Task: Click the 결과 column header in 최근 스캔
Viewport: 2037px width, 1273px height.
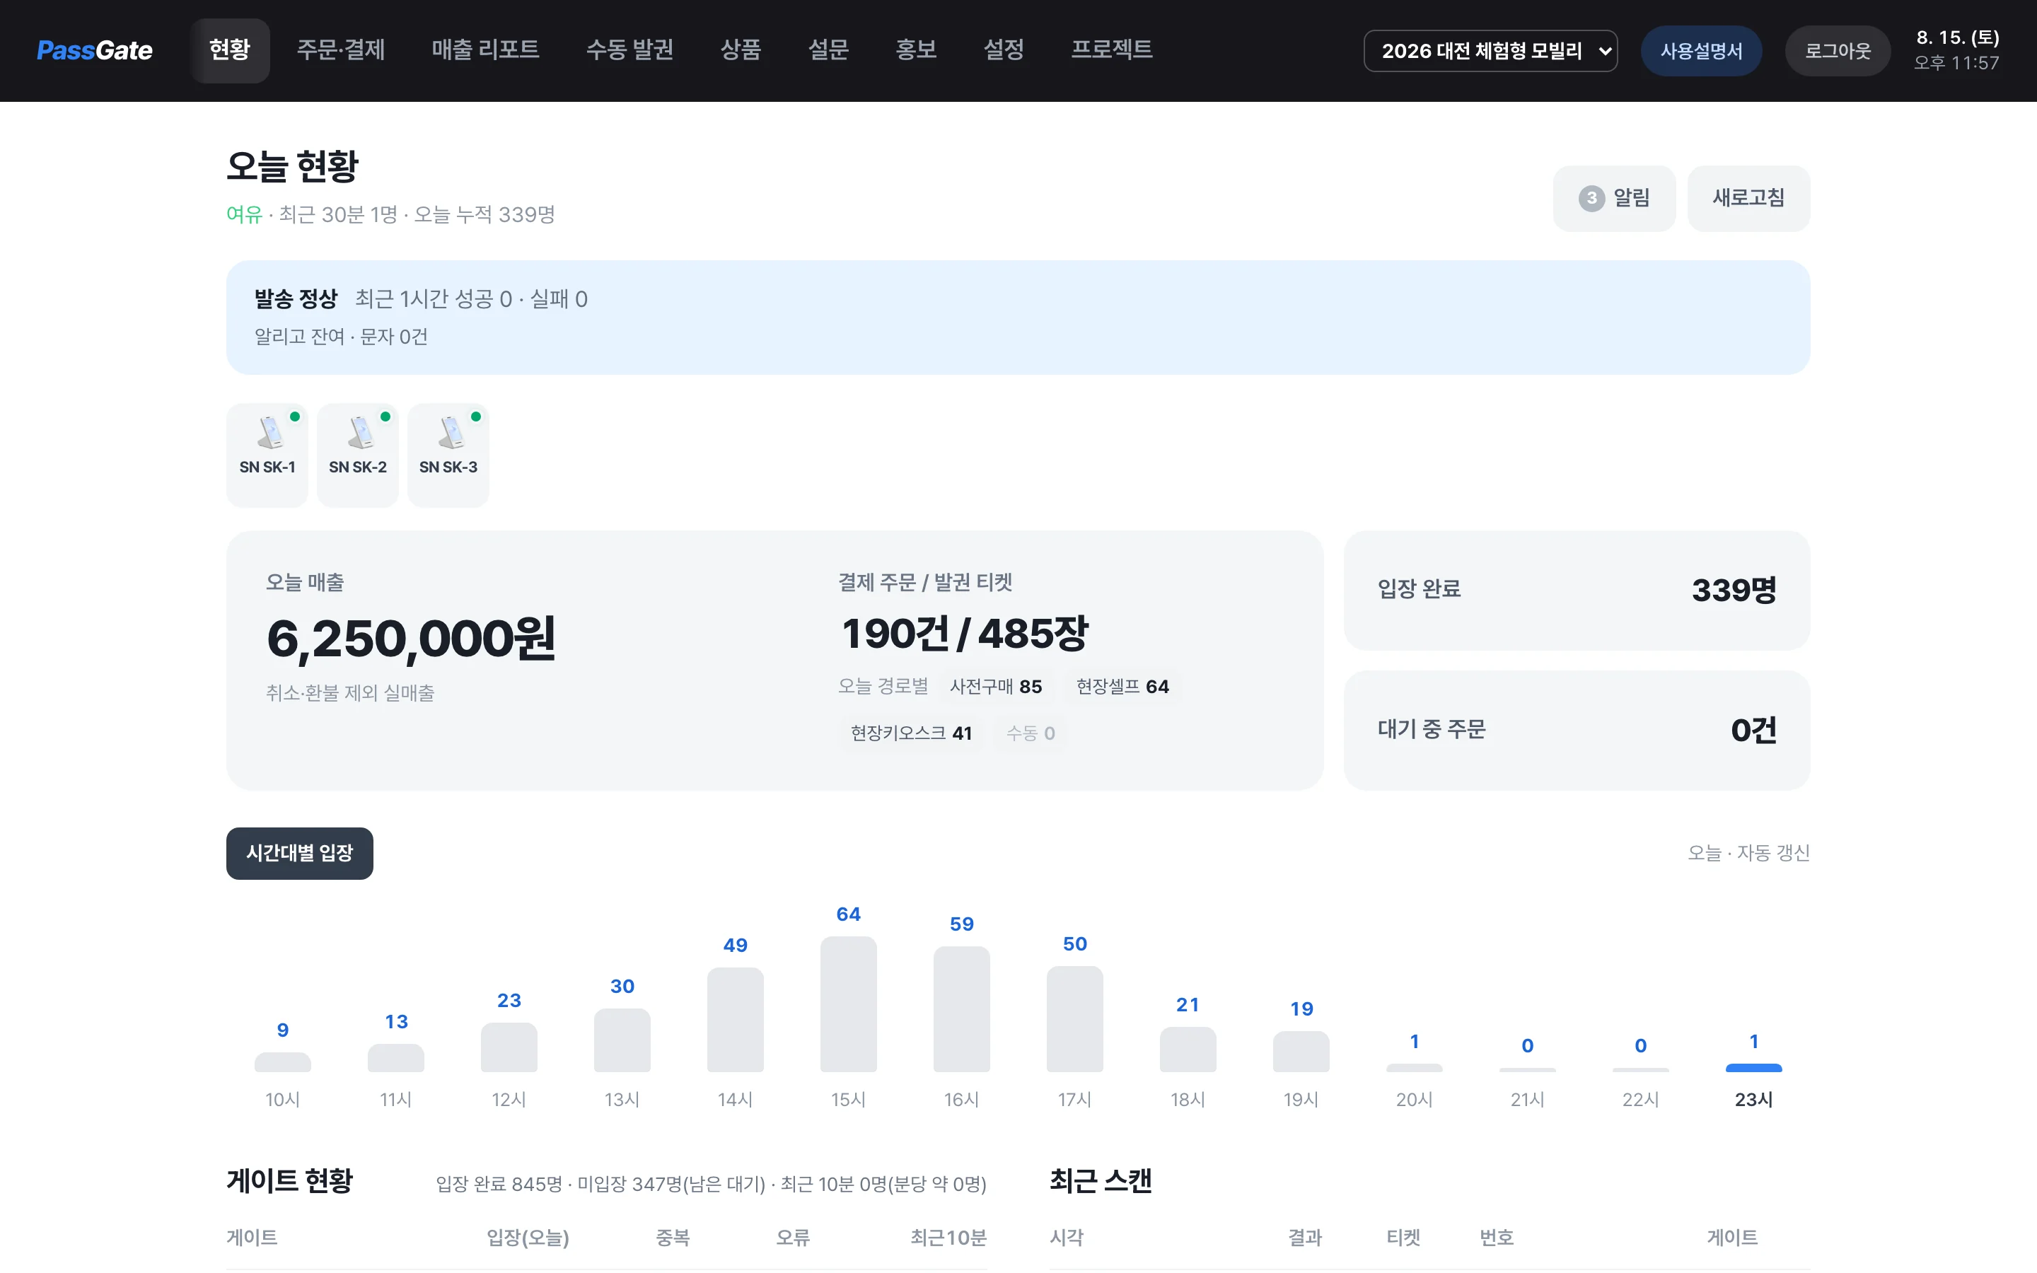Action: click(1305, 1237)
